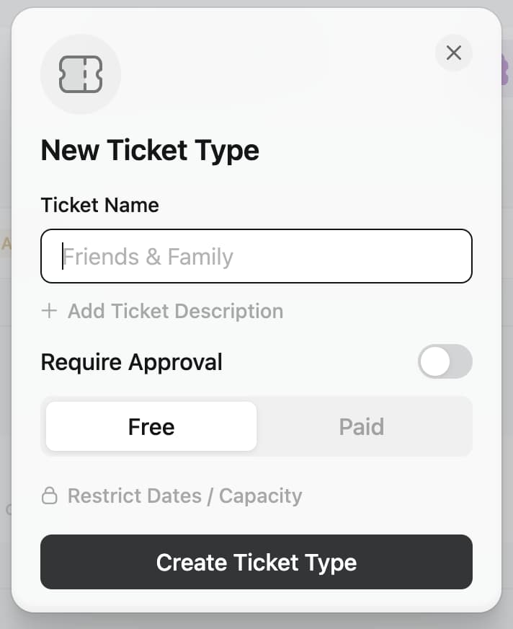
Task: Switch to the Paid pricing option
Action: [x=362, y=426]
